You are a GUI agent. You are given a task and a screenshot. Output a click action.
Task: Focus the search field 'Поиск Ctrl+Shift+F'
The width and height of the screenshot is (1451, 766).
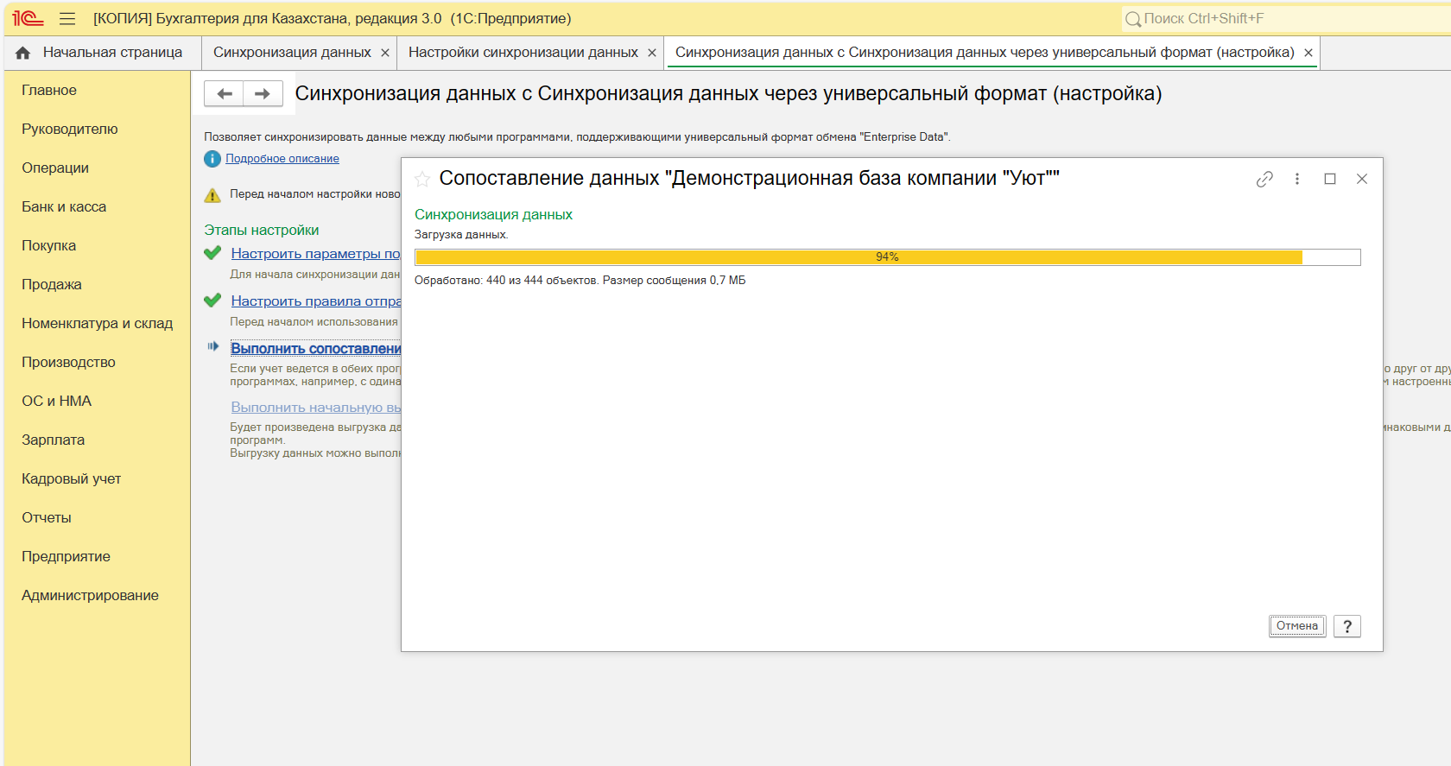(x=1287, y=18)
